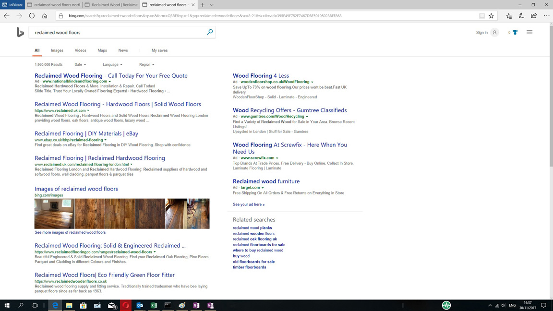This screenshot has width=553, height=311.
Task: Expand the Language filter dropdown
Action: click(112, 64)
